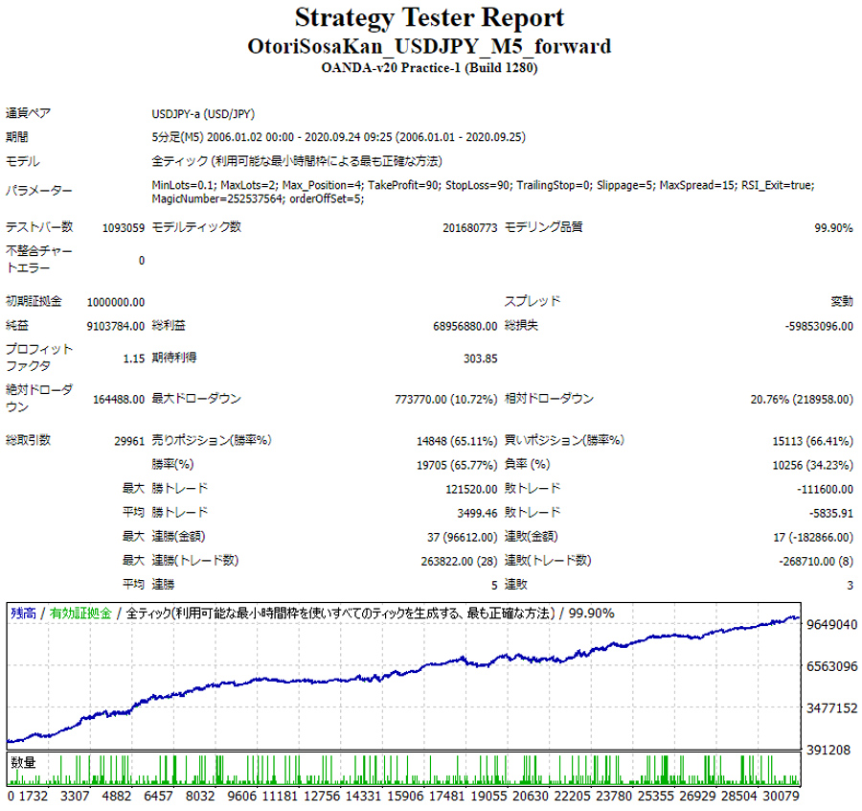Click the 9649040 y-axis label
The height and width of the screenshot is (811, 862).
coord(831,624)
